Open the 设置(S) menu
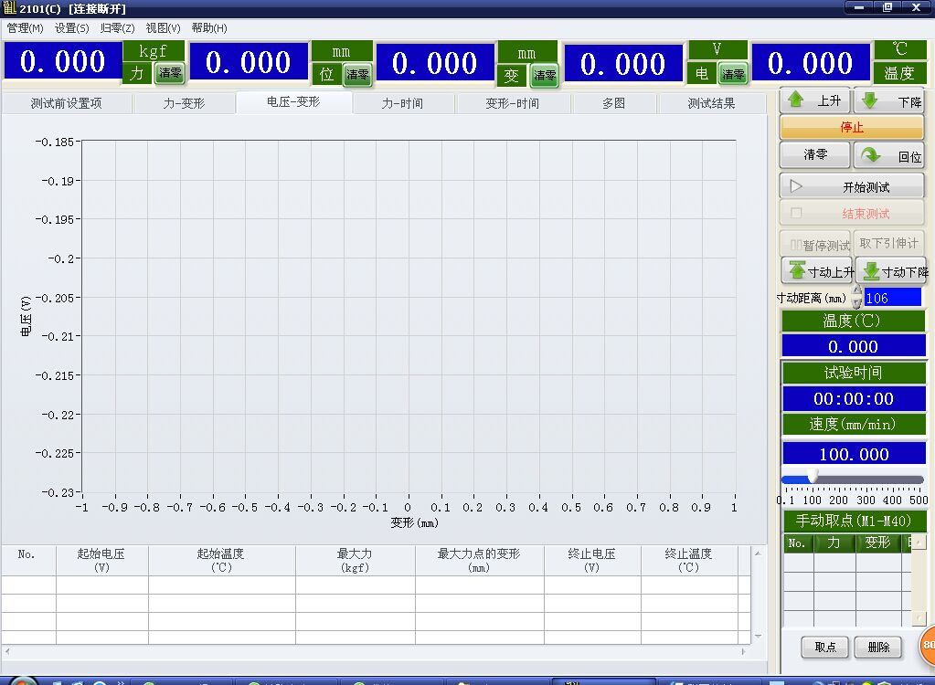The image size is (935, 685). pyautogui.click(x=71, y=28)
